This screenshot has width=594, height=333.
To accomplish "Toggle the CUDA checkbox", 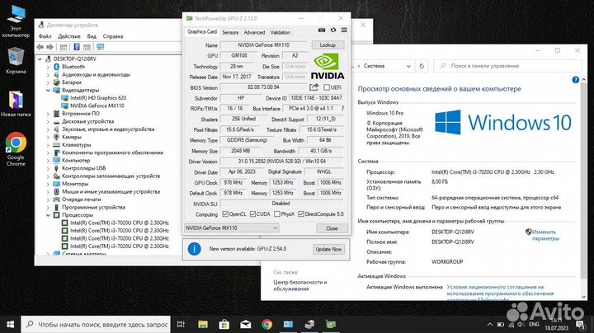I will pyautogui.click(x=252, y=214).
